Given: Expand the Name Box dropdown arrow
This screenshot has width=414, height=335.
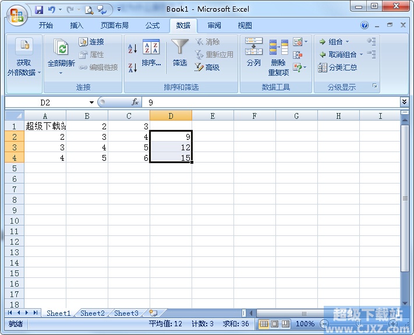Looking at the screenshot, I should coord(91,103).
